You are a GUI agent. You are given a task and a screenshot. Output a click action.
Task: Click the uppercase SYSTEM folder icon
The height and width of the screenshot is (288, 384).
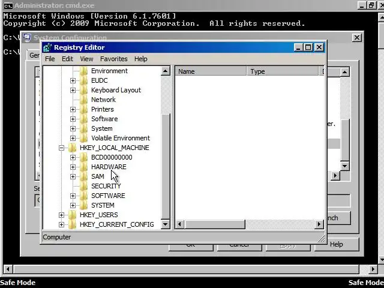click(x=84, y=205)
